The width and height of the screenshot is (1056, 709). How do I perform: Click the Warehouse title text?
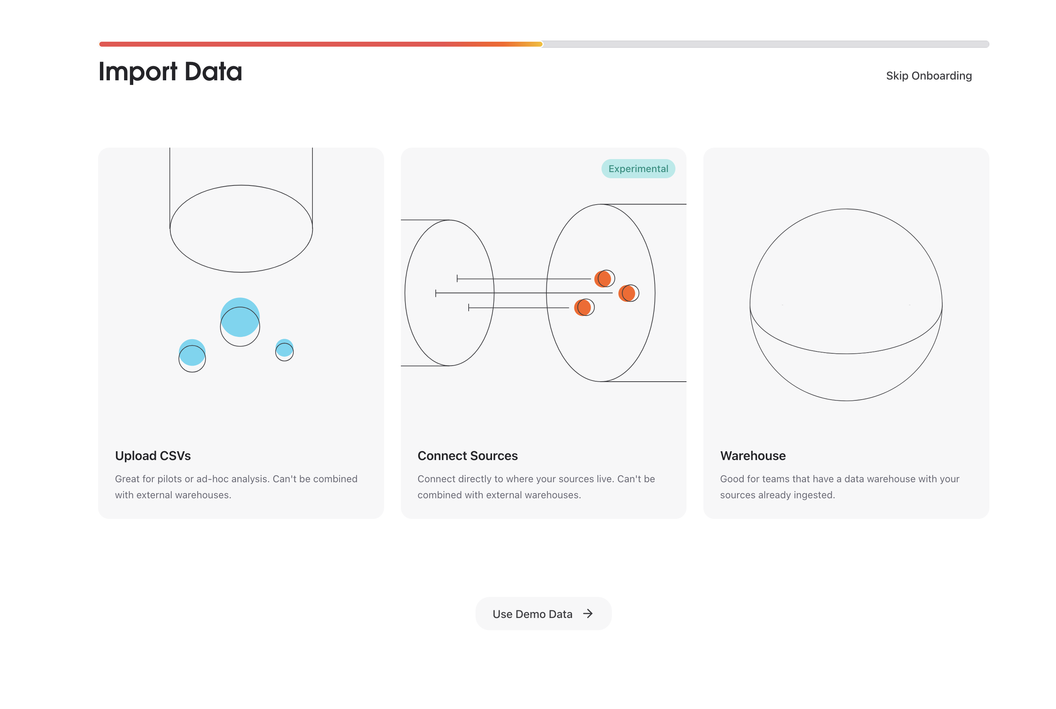pyautogui.click(x=753, y=456)
